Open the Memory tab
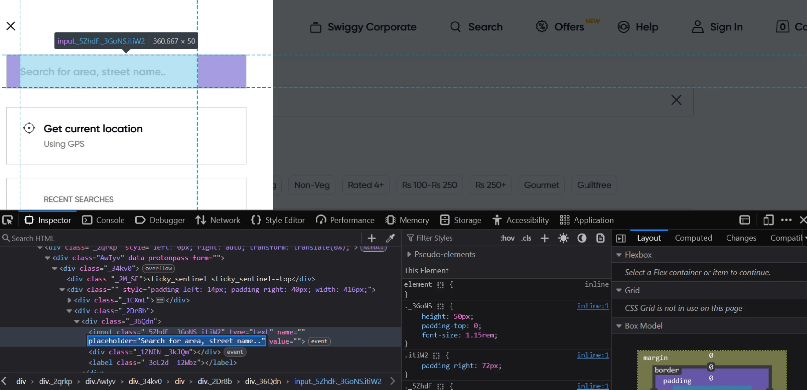The height and width of the screenshot is (390, 807). [x=407, y=220]
